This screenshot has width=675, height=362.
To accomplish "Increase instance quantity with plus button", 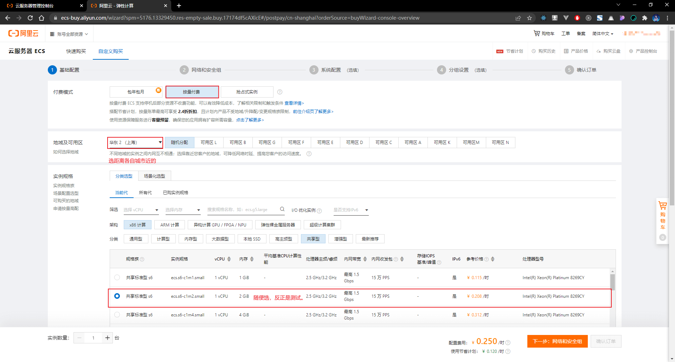I will tap(107, 338).
